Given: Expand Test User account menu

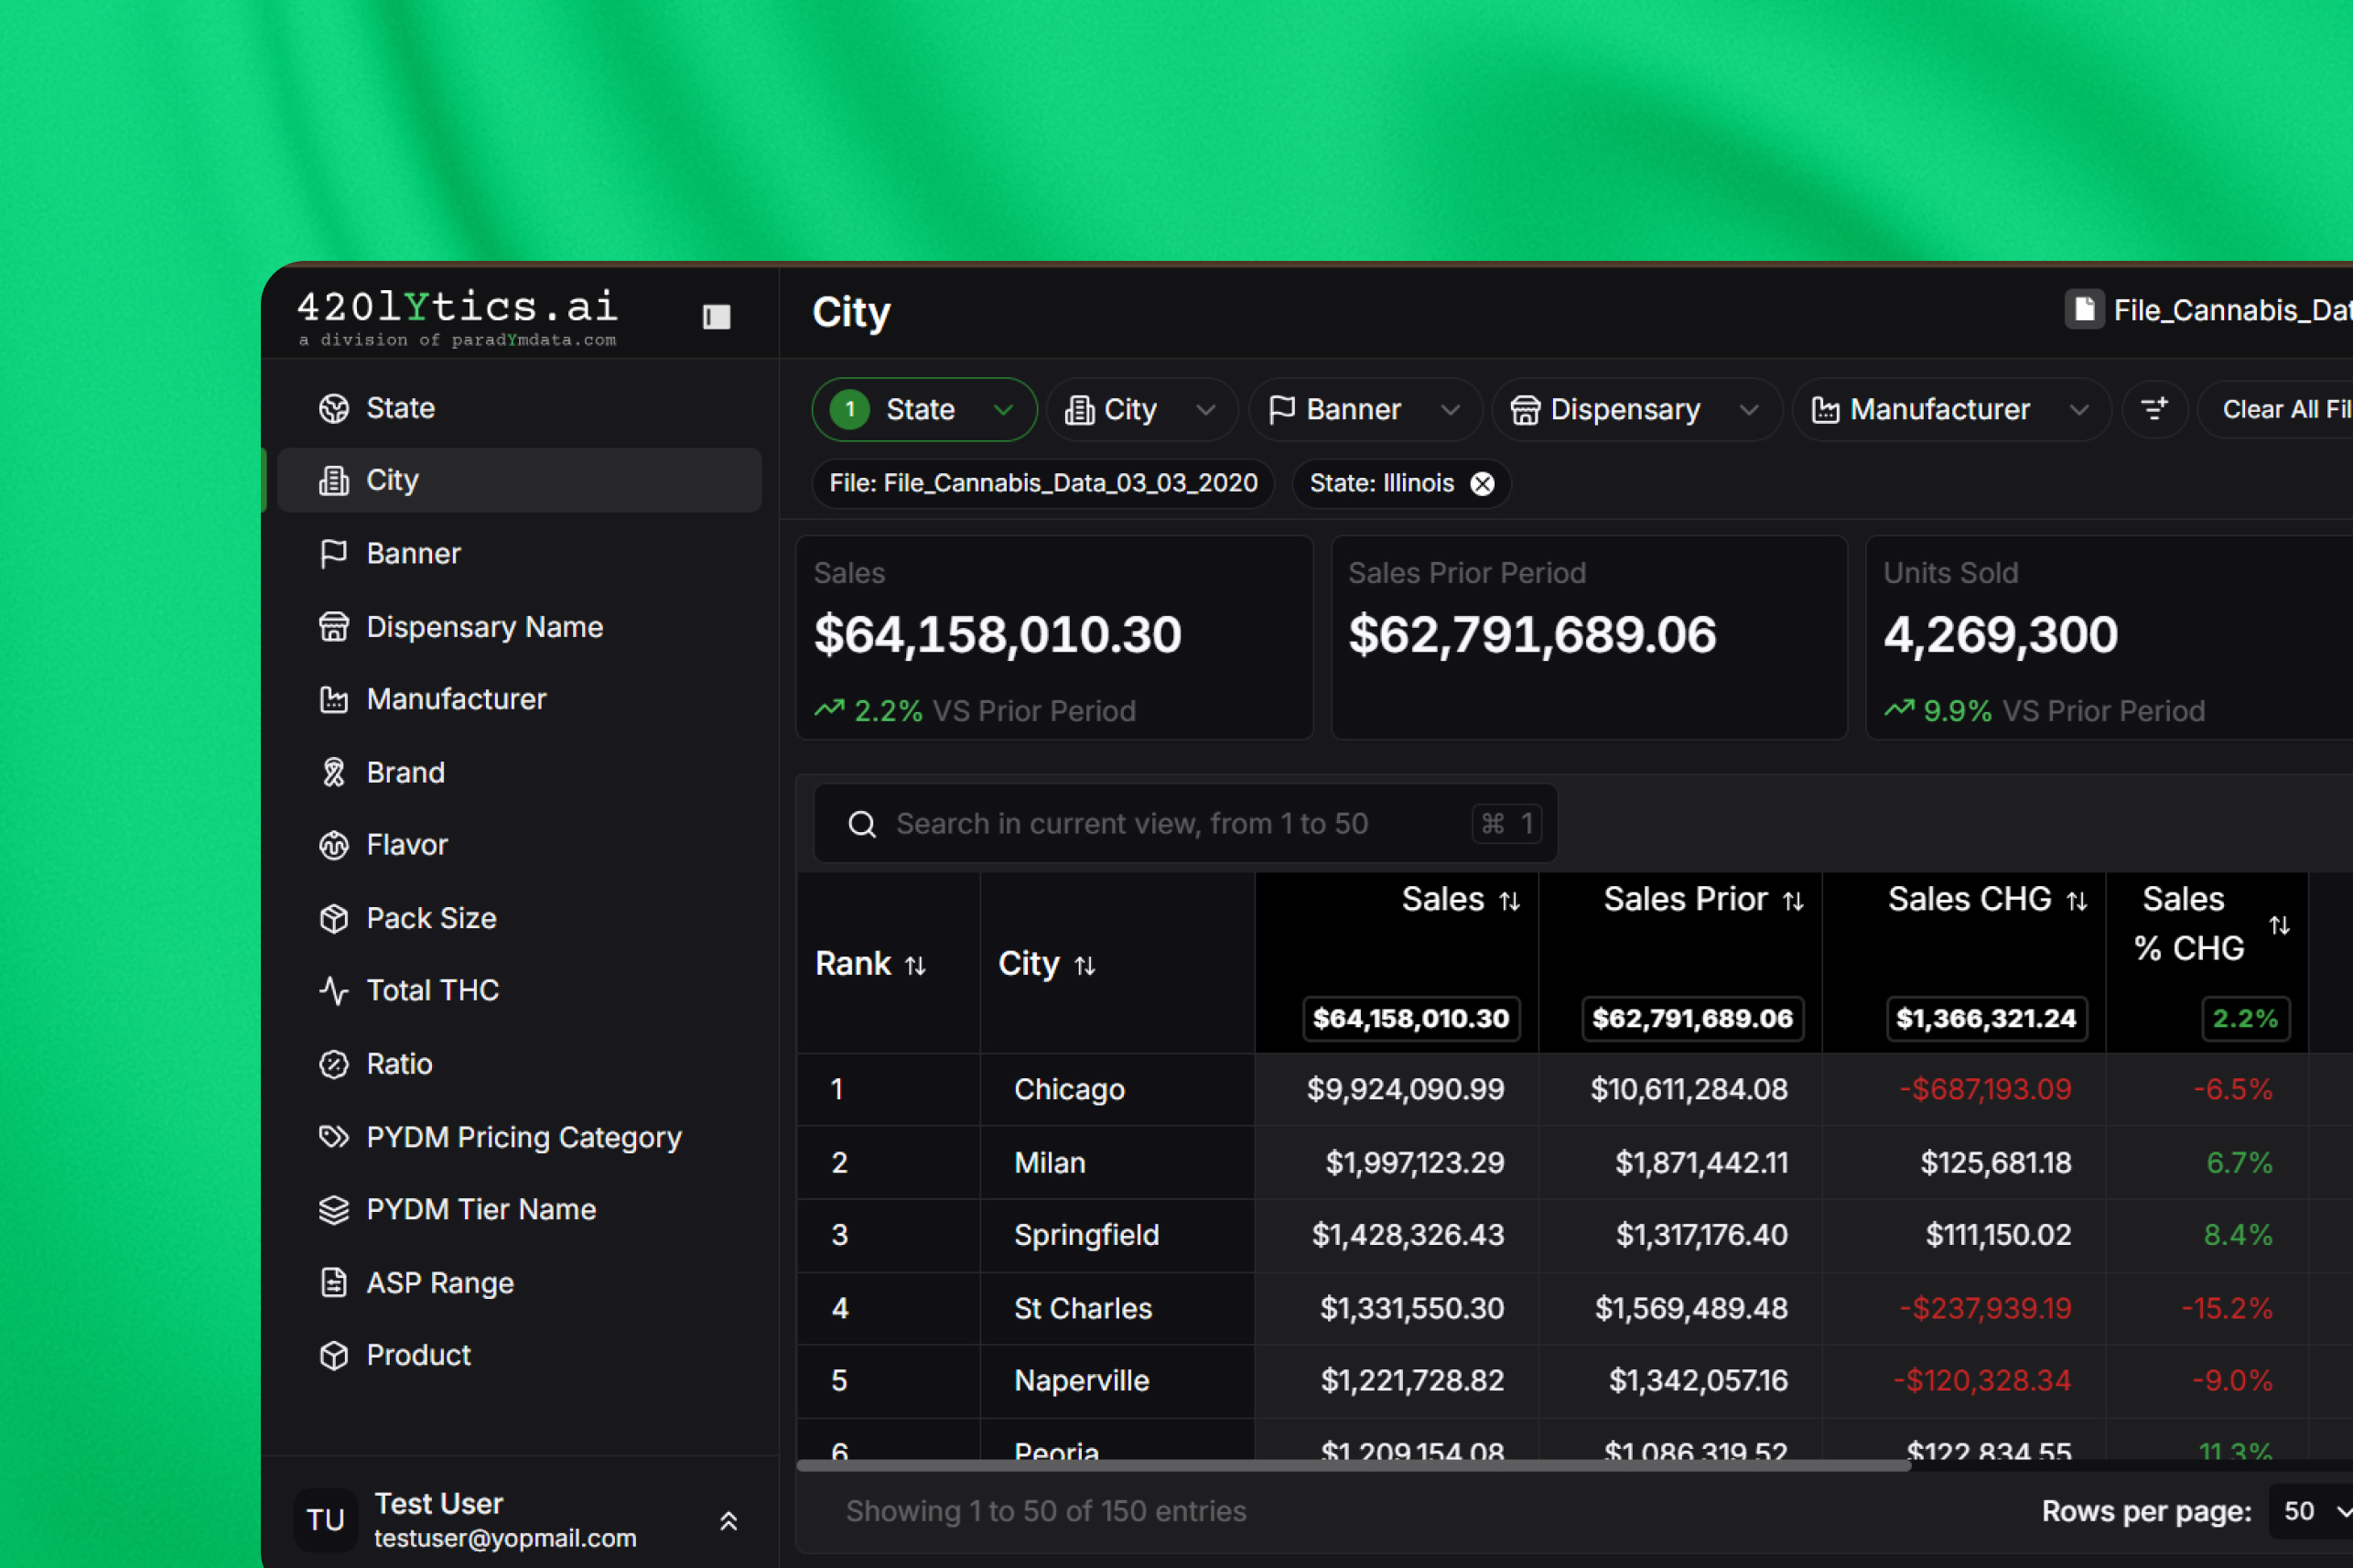Looking at the screenshot, I should point(728,1520).
